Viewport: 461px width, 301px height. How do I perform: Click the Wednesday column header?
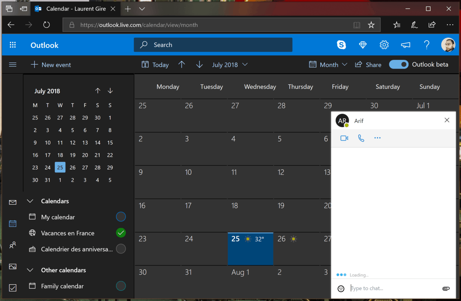click(260, 87)
